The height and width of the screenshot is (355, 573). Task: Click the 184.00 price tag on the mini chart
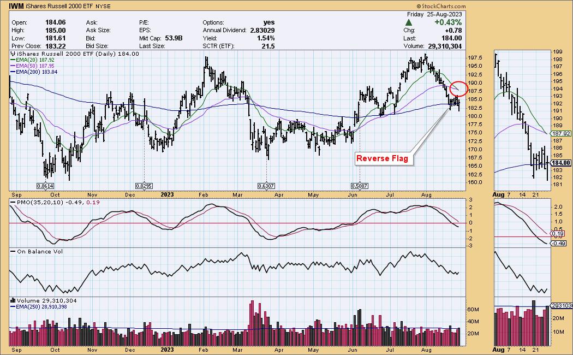pos(562,163)
